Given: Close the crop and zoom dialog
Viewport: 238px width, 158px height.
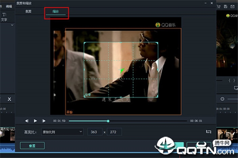Looking at the screenshot, I should coord(212,3).
